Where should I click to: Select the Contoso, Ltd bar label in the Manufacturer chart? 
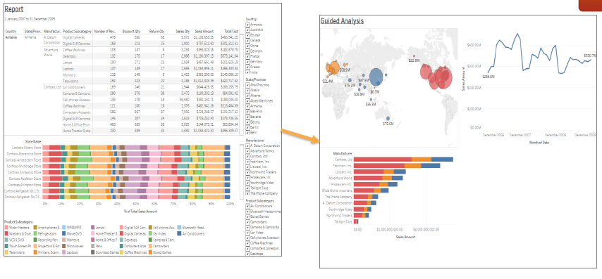(x=343, y=160)
